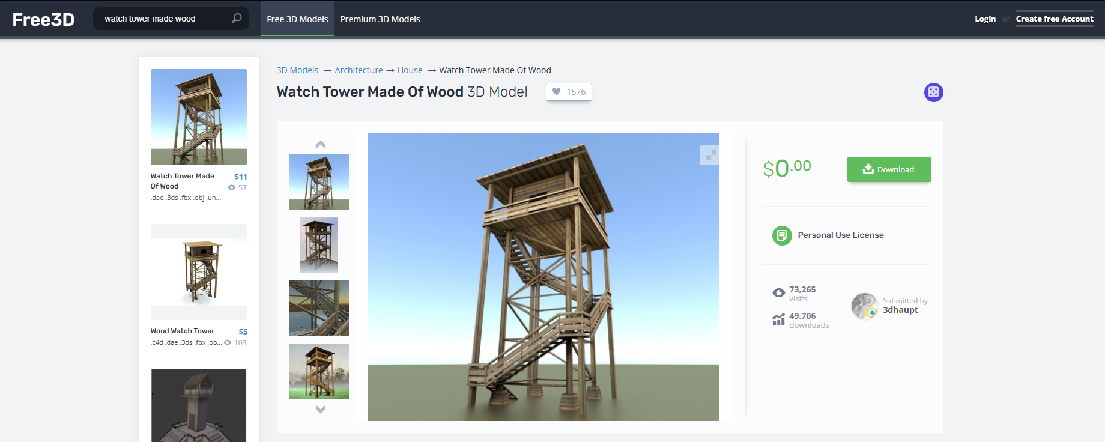Click the $5 price in the sidebar

coord(243,331)
